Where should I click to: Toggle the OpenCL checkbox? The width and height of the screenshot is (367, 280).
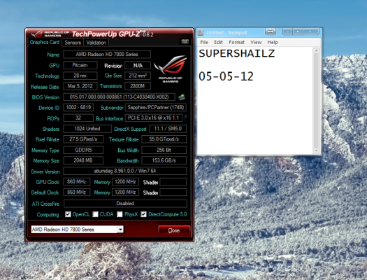coord(68,214)
